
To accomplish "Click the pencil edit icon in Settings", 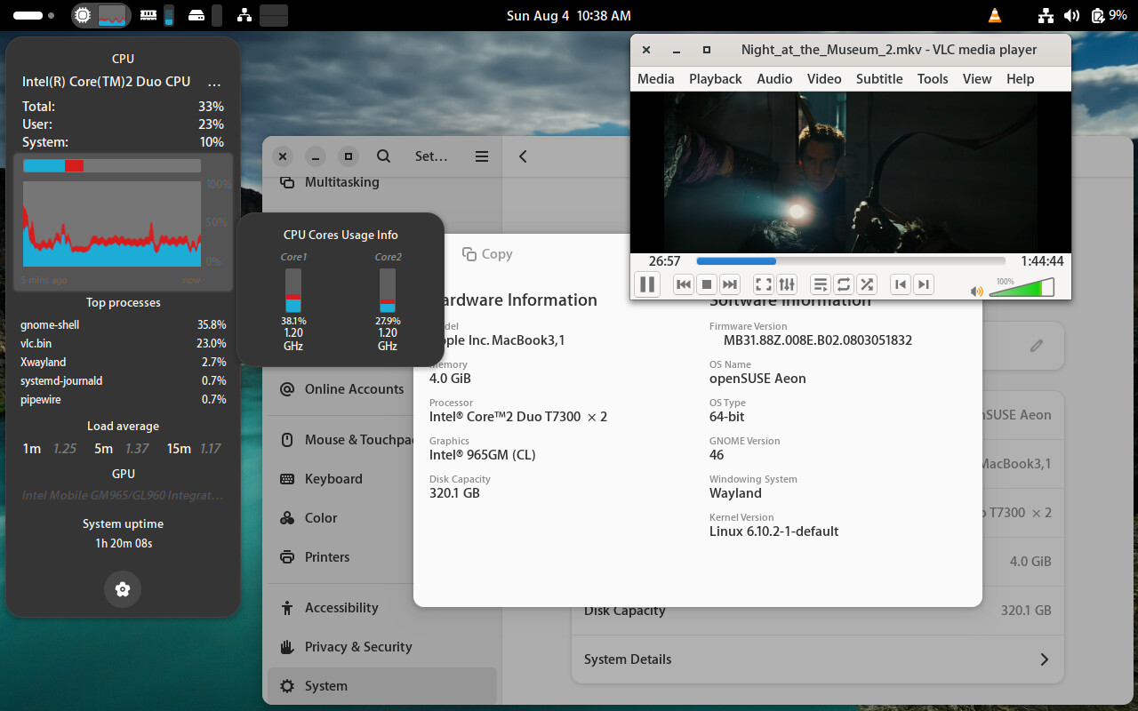I will coord(1037,346).
